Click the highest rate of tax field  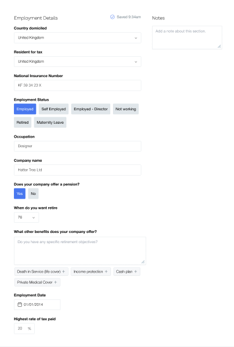(24, 328)
